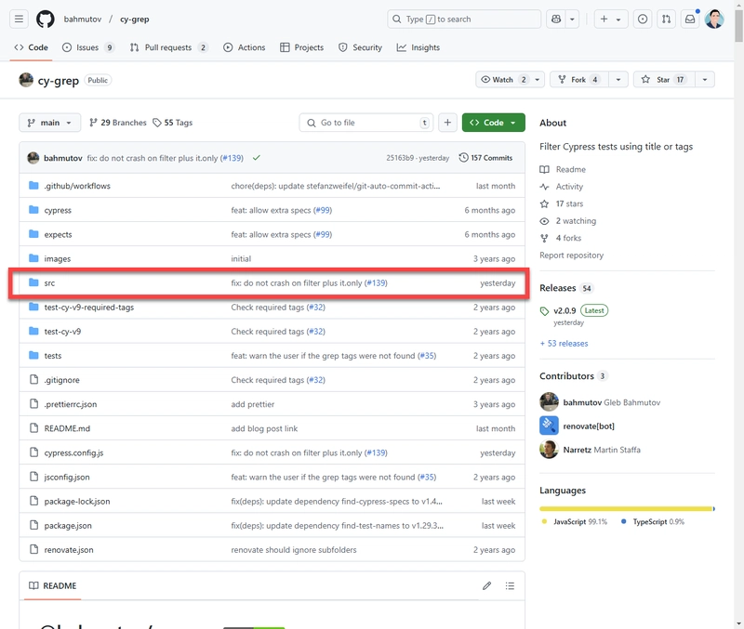Click the edit README pencil icon
The image size is (744, 629).
click(486, 586)
